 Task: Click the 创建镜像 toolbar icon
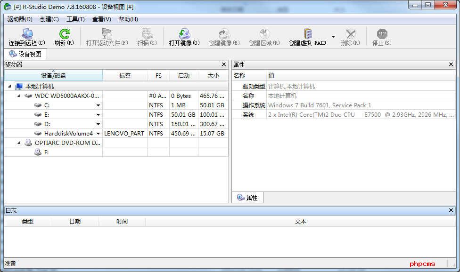pos(224,34)
